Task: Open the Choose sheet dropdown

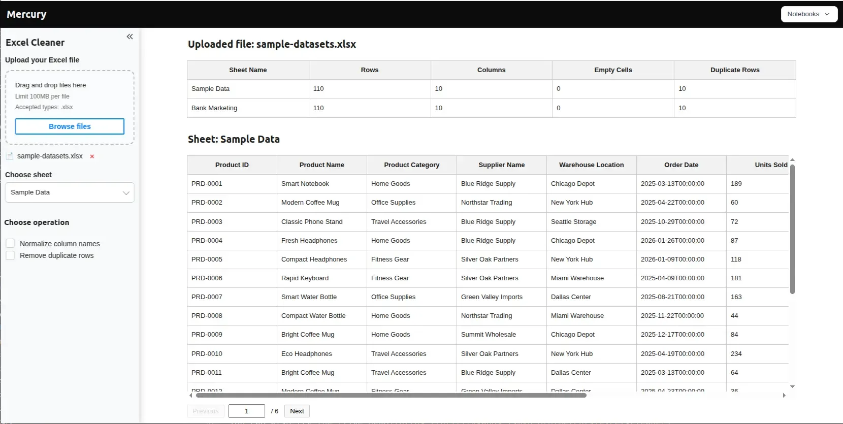Action: click(x=70, y=192)
